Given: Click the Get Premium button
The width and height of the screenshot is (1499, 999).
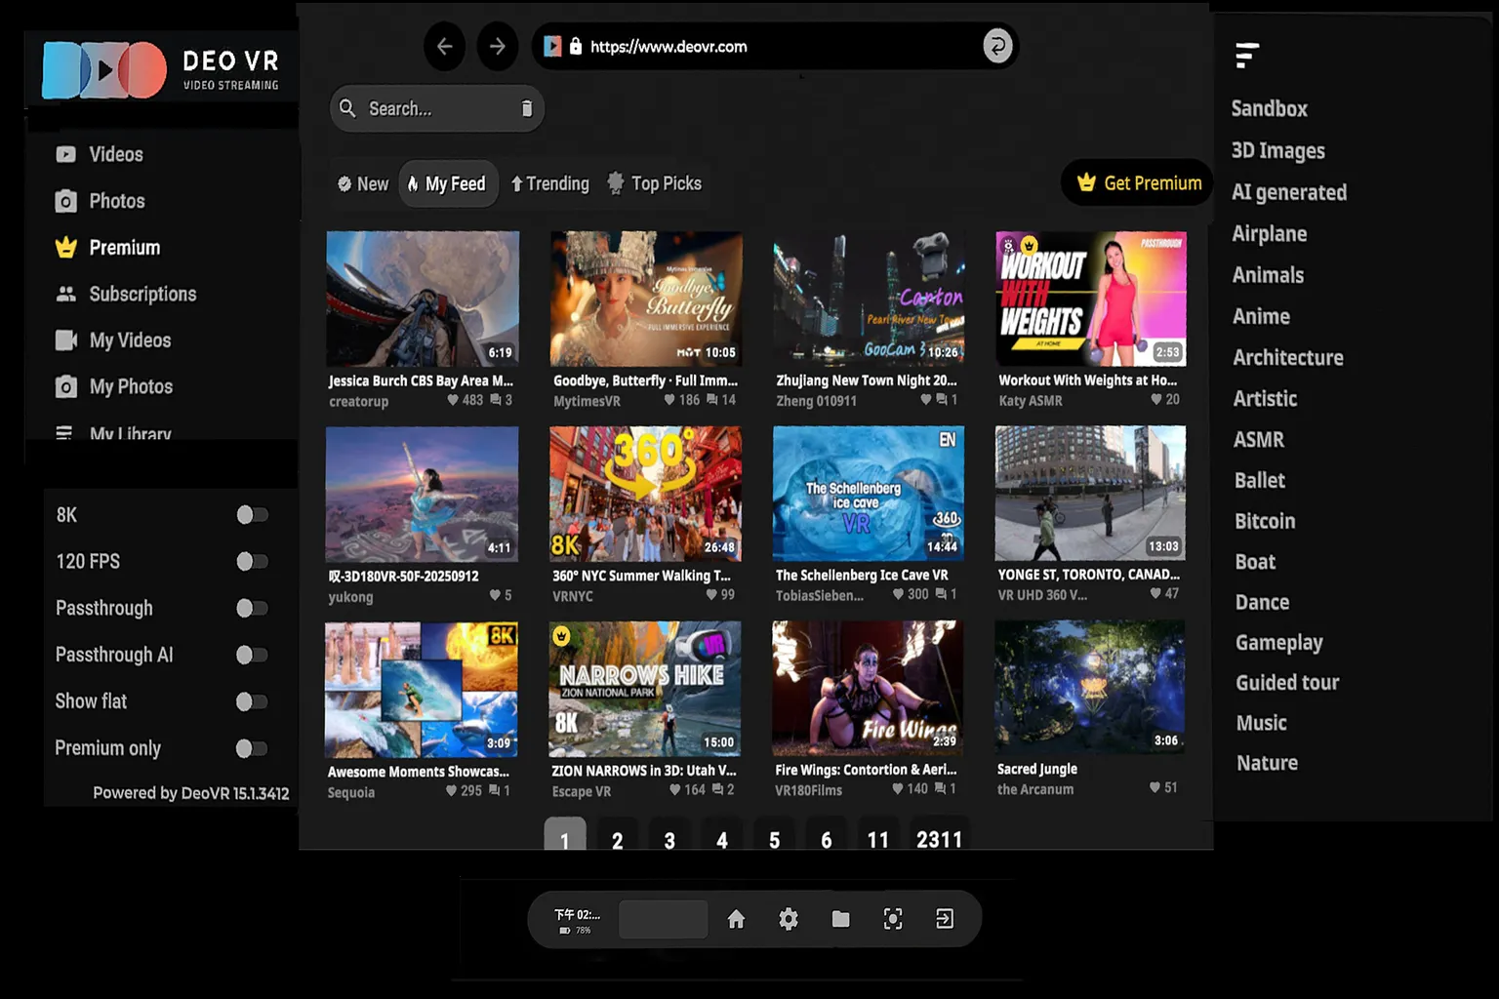Looking at the screenshot, I should pos(1138,183).
